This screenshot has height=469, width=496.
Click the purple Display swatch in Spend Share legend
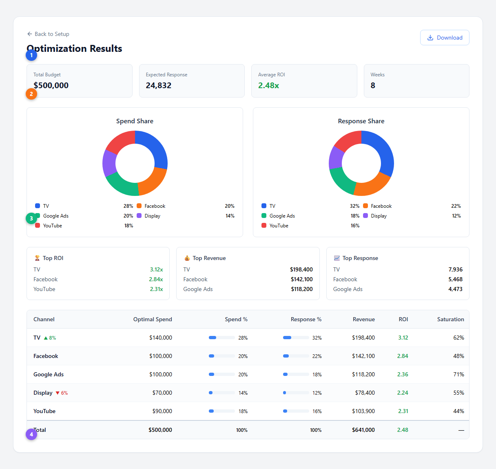139,216
